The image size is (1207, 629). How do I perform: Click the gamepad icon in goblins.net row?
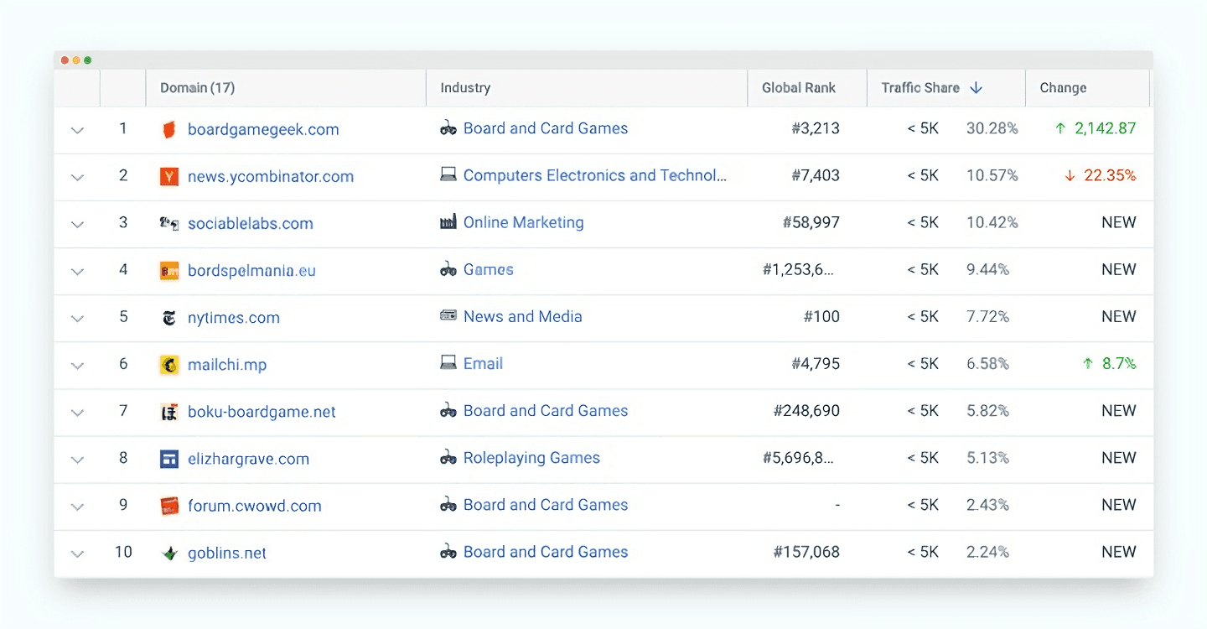[x=448, y=552]
